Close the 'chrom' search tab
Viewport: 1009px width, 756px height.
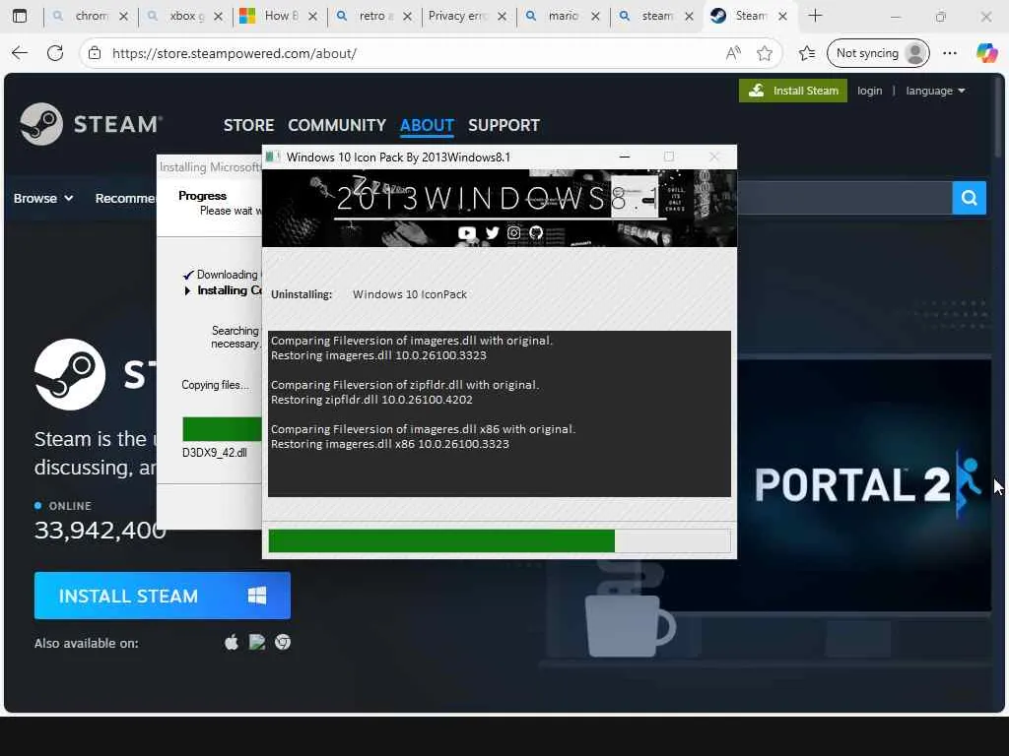pos(123,16)
